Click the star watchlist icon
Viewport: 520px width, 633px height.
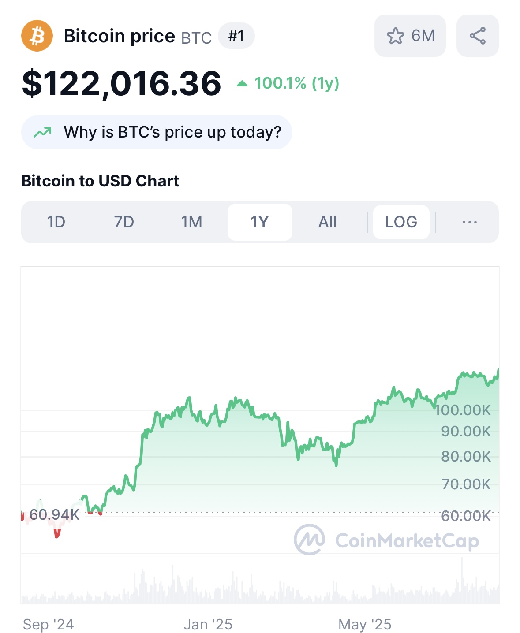pyautogui.click(x=395, y=36)
